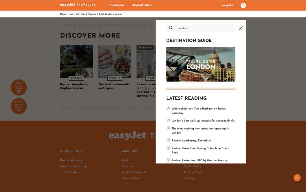
Task: Open Media footer link
Action: (126, 160)
